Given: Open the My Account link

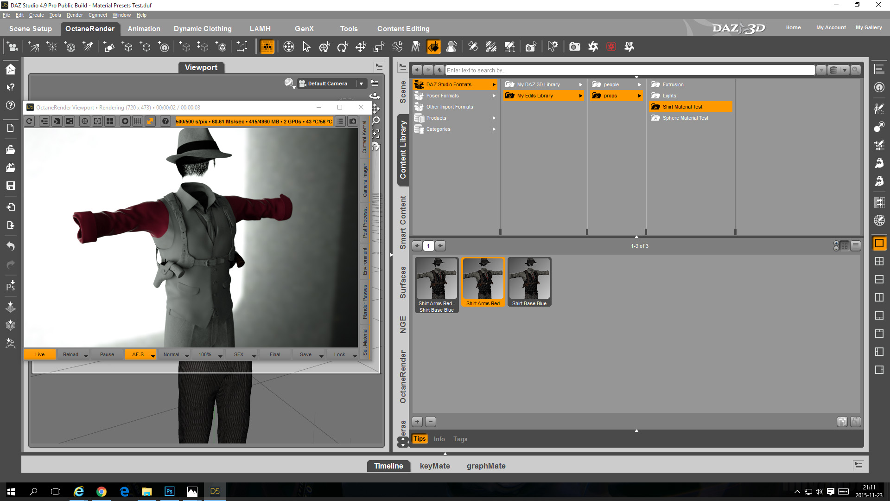Looking at the screenshot, I should [831, 27].
